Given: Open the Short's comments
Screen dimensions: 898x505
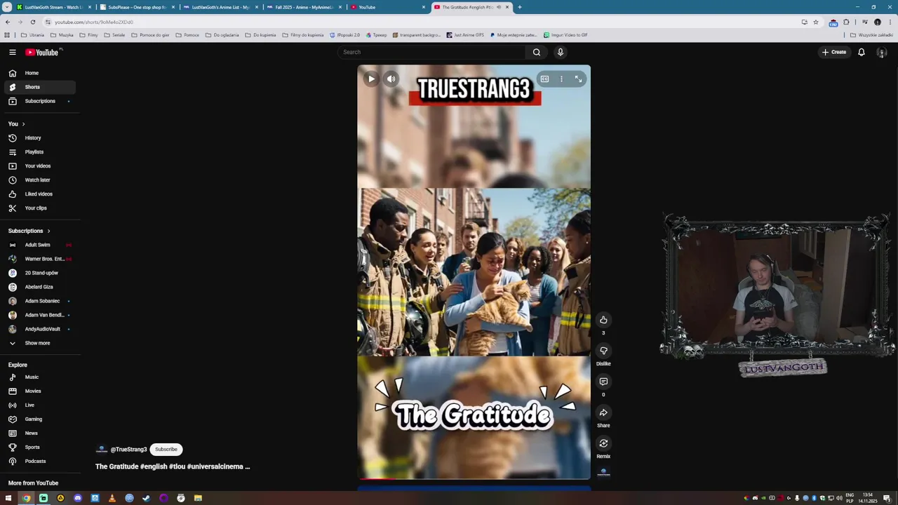Looking at the screenshot, I should (x=603, y=382).
